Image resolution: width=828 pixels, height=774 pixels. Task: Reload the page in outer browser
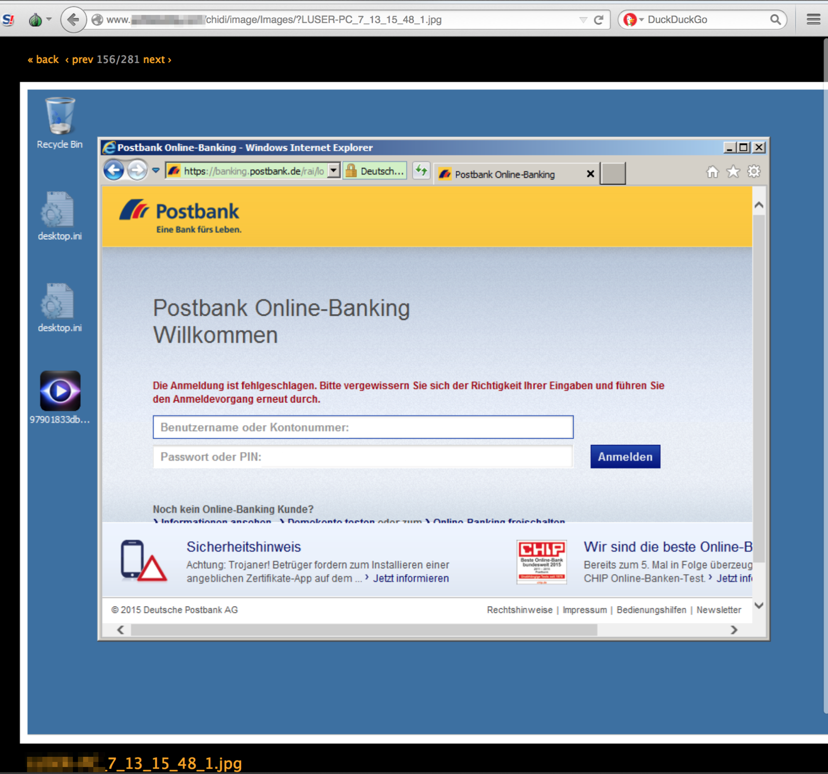(x=599, y=20)
